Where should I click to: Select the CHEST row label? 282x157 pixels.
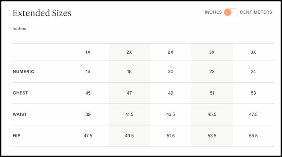tap(20, 93)
